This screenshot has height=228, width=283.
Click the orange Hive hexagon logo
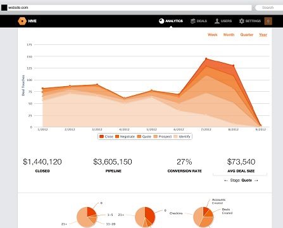(22, 21)
